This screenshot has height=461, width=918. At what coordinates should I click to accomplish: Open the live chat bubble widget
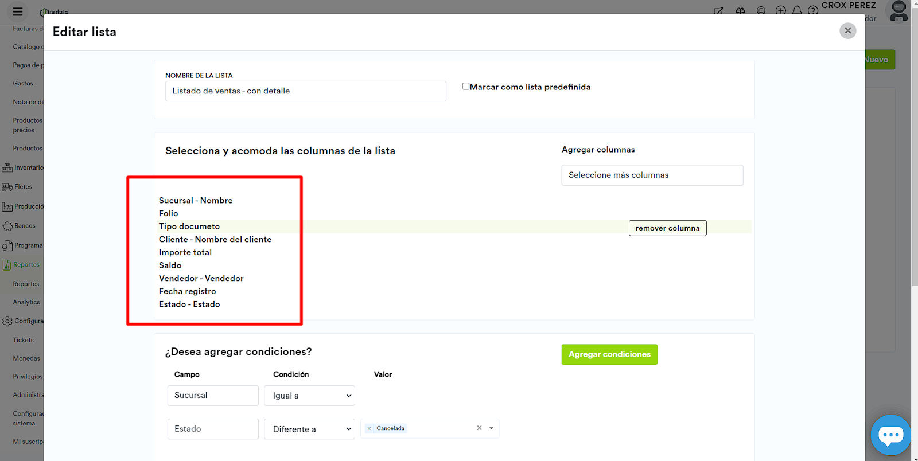(x=890, y=435)
